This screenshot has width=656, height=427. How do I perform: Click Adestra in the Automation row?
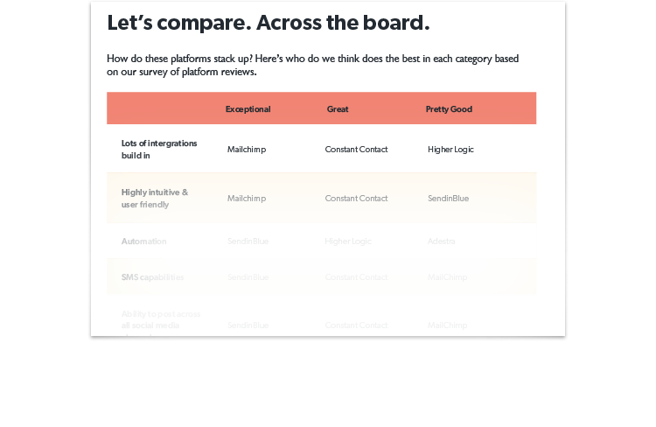point(441,241)
